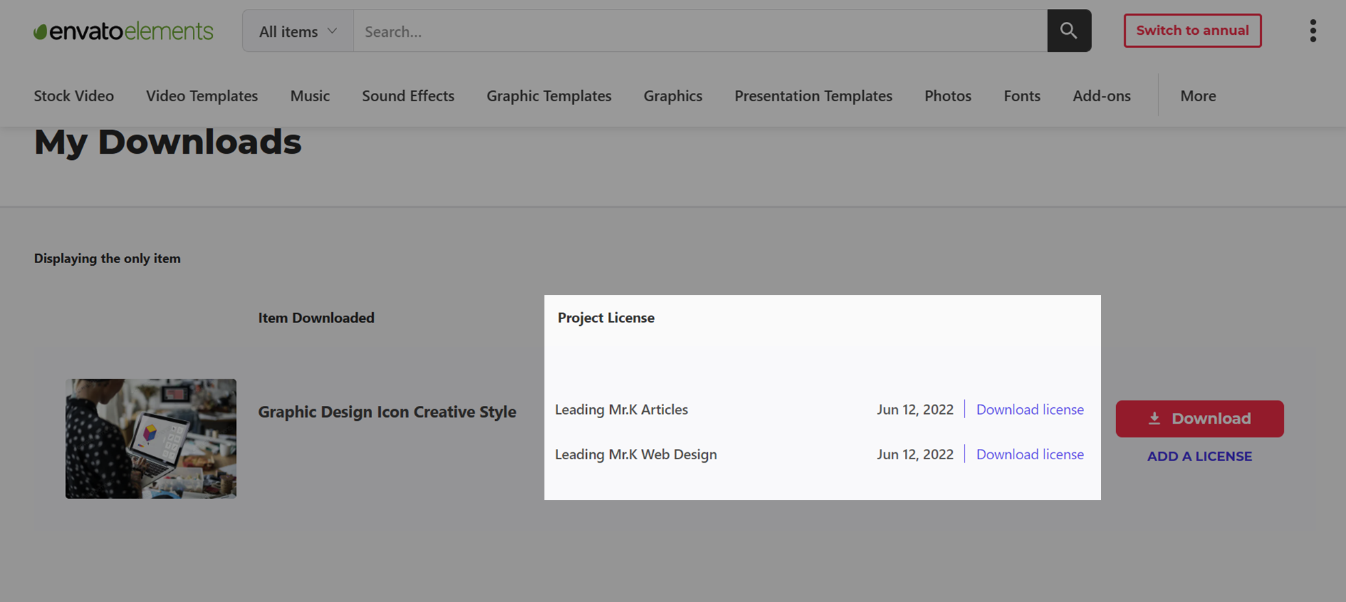The image size is (1346, 602).
Task: Click the Search input field
Action: (x=700, y=31)
